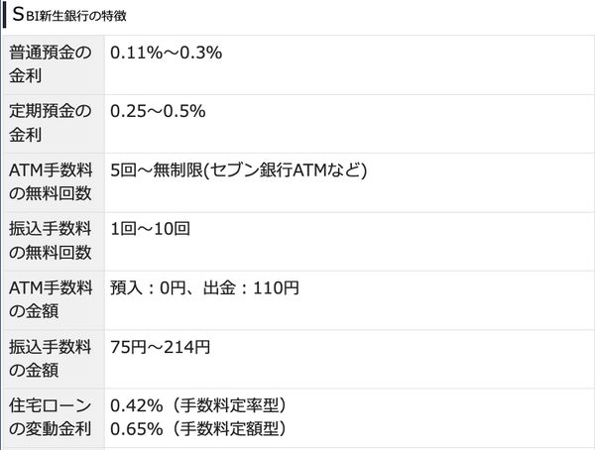Viewport: 595px width, 450px height.
Task: Click the 75円～214円 fee value
Action: tap(160, 346)
